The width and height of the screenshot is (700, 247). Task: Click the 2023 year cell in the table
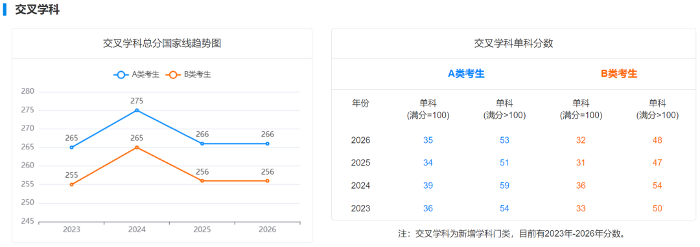tap(361, 208)
